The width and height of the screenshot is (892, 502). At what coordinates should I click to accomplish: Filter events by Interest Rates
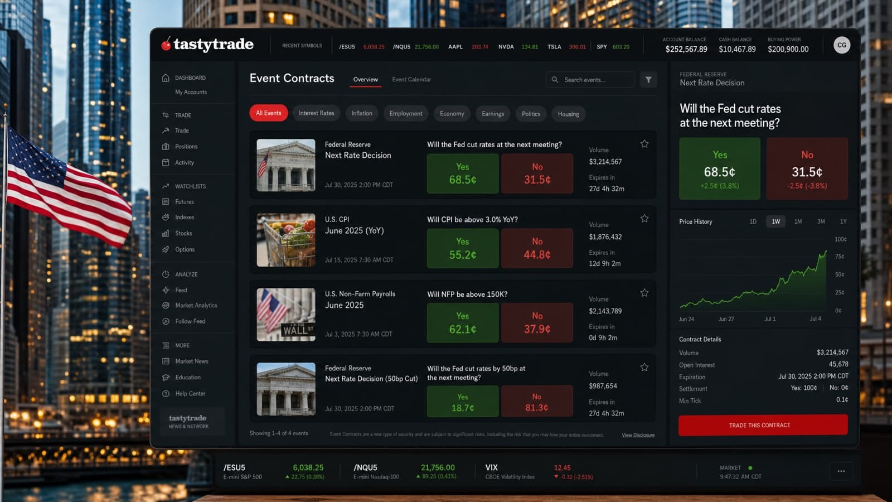point(317,113)
